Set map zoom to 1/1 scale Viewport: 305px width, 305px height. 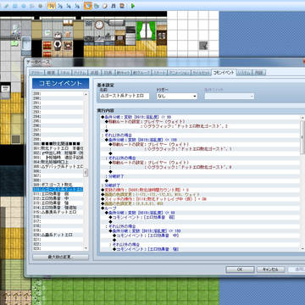51,6
